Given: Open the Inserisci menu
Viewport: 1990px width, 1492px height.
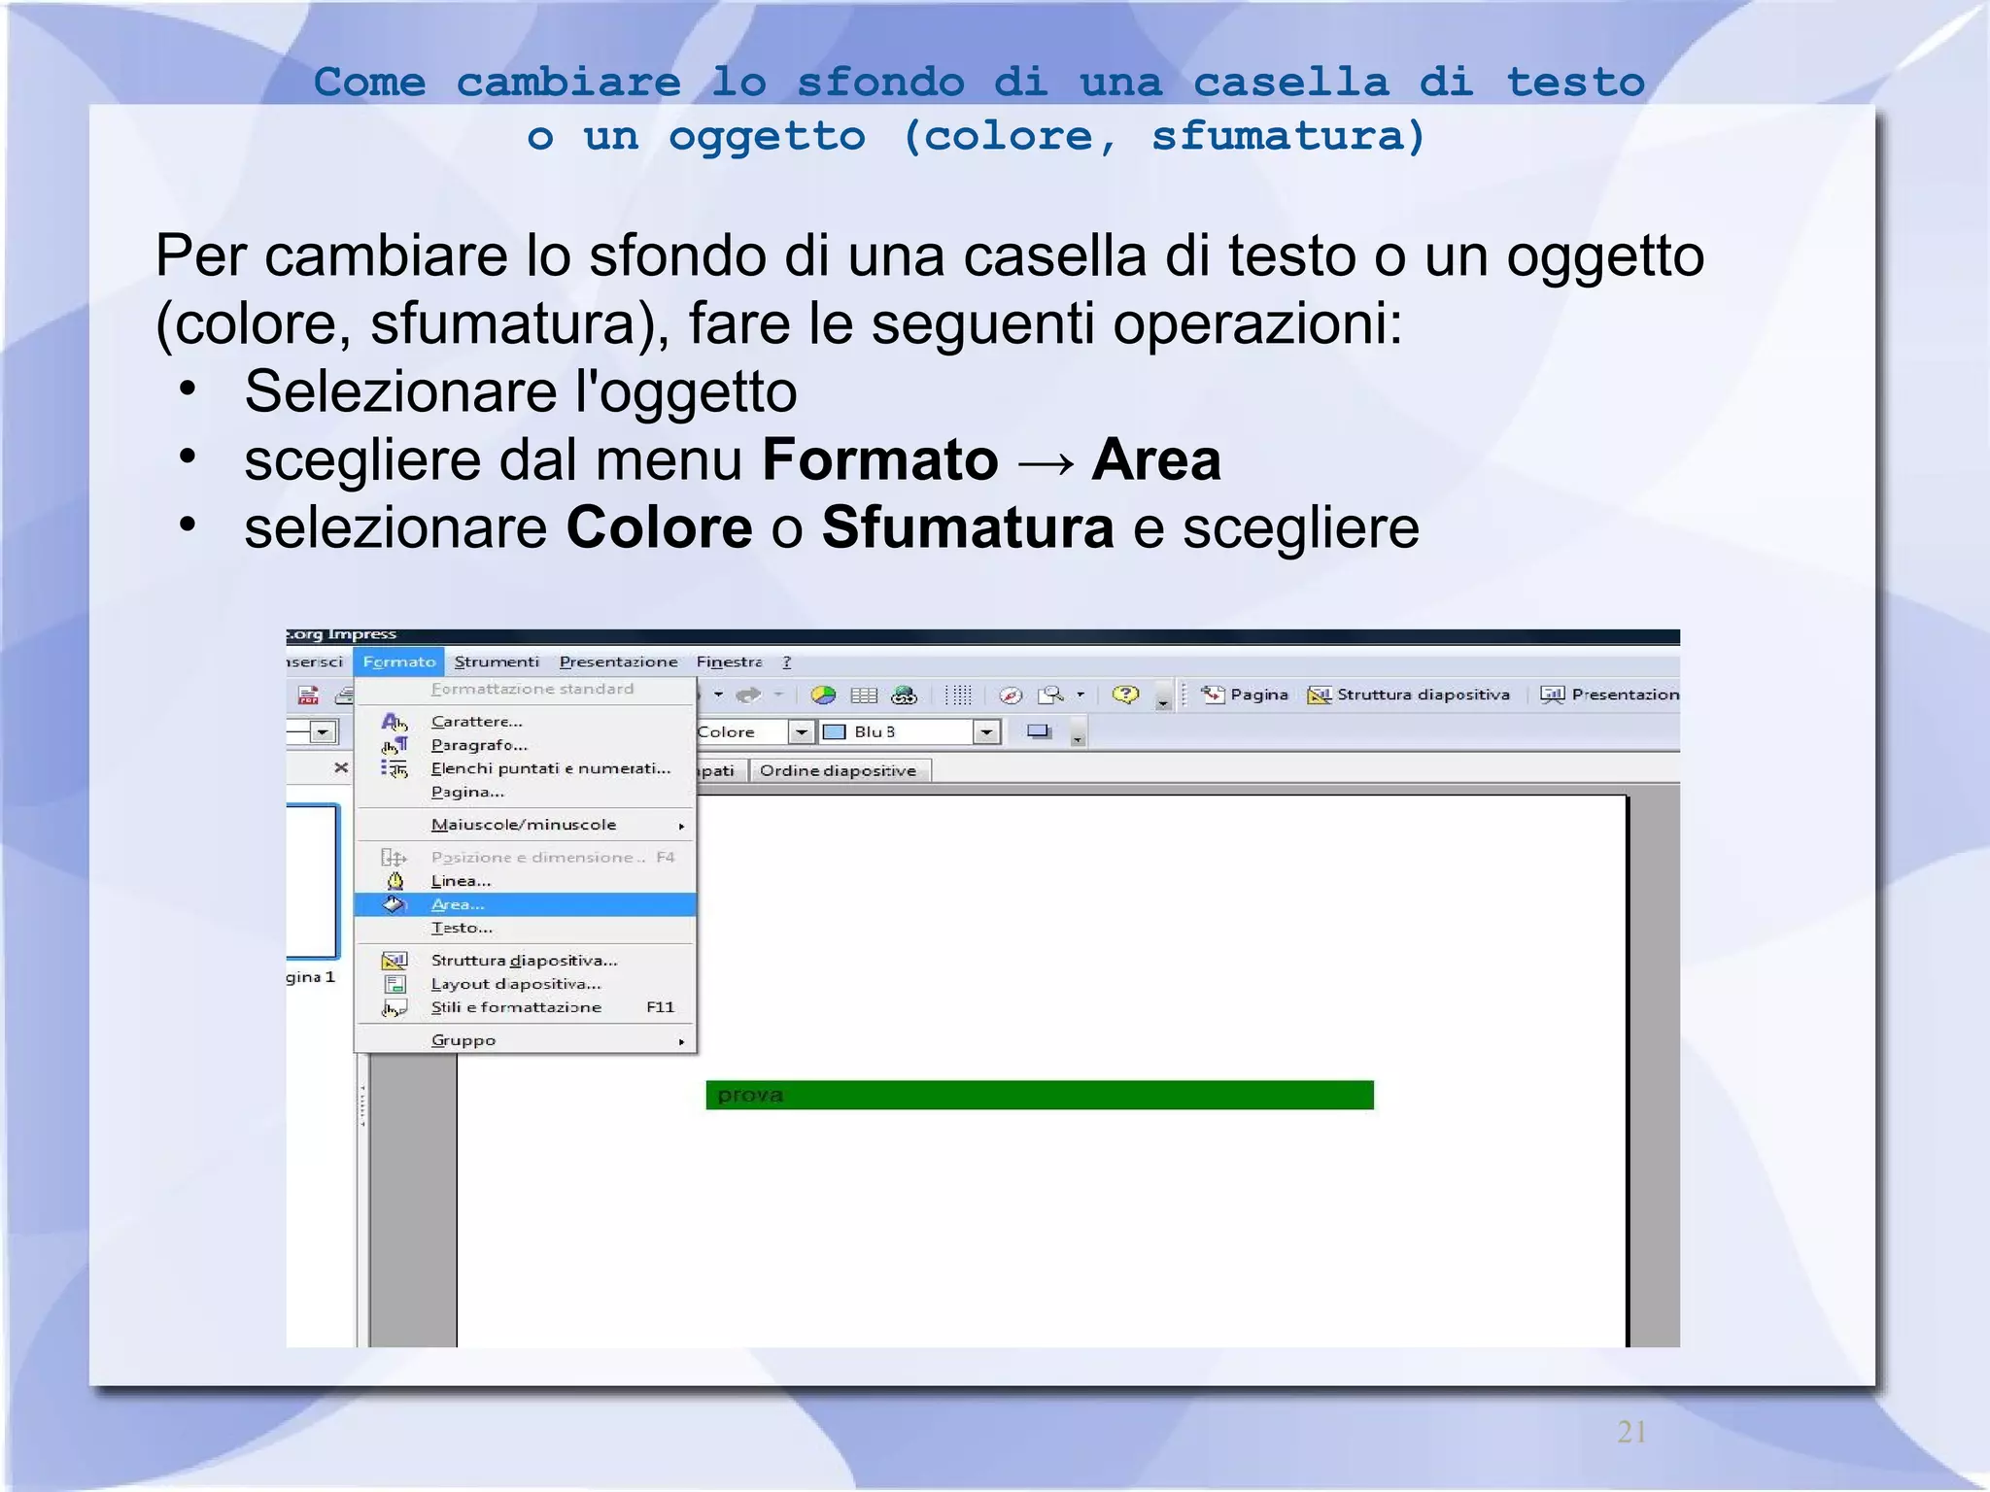Looking at the screenshot, I should pos(315,661).
